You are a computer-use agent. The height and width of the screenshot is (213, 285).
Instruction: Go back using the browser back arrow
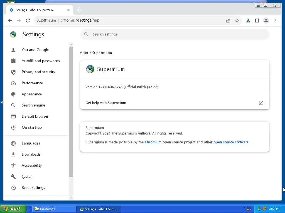click(10, 21)
